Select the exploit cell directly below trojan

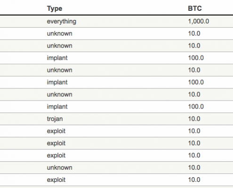[x=56, y=131]
